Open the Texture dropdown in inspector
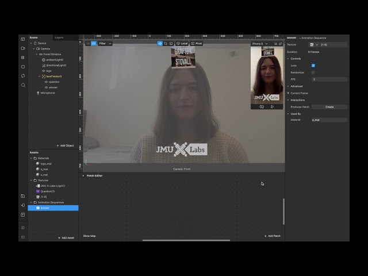The image size is (368, 276). click(x=314, y=45)
